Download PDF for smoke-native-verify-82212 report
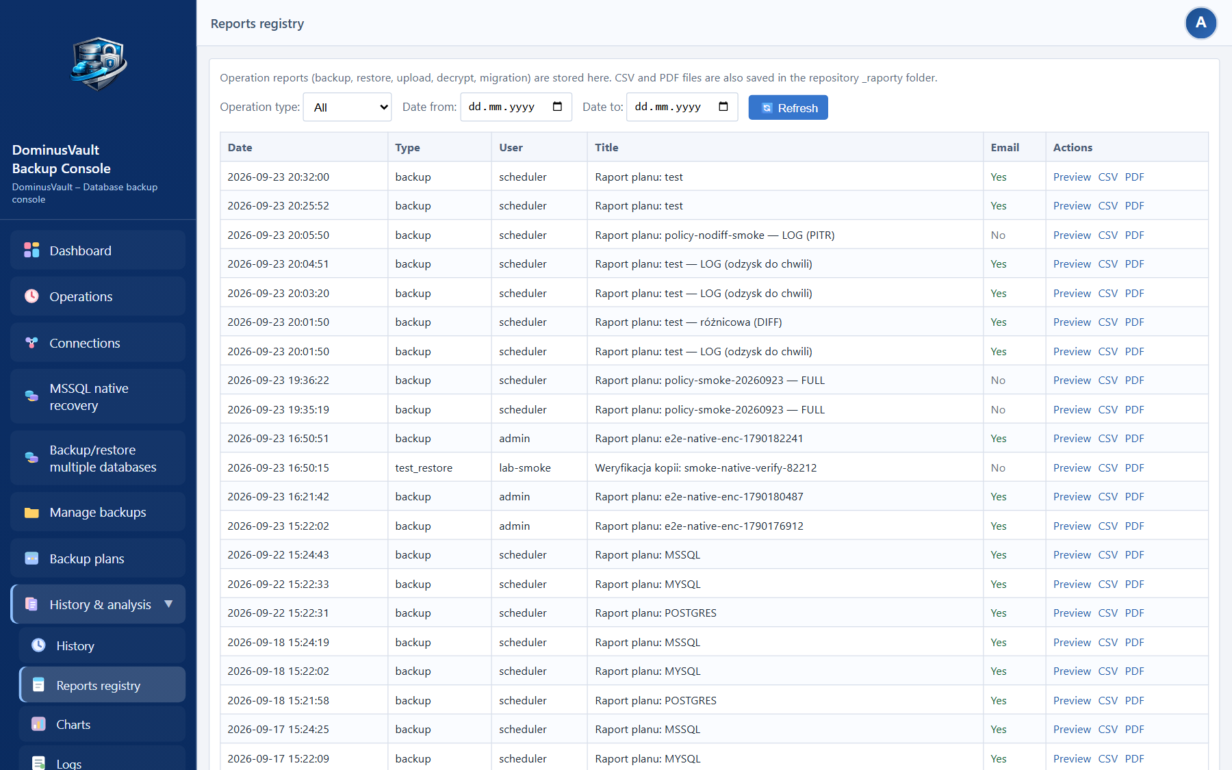 (1134, 467)
